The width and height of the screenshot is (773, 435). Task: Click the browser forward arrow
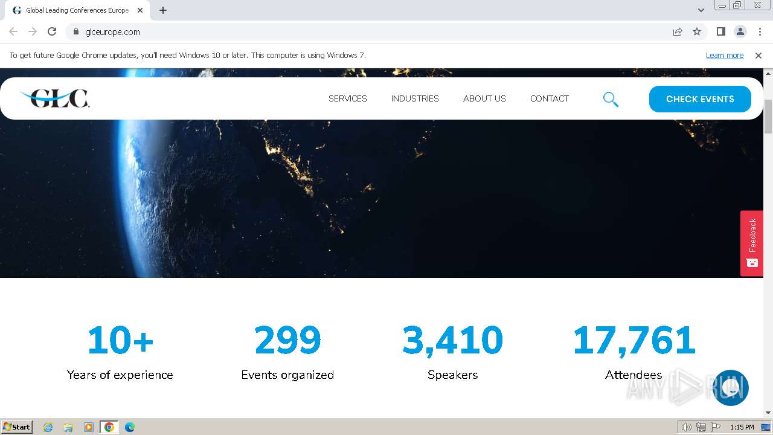33,31
